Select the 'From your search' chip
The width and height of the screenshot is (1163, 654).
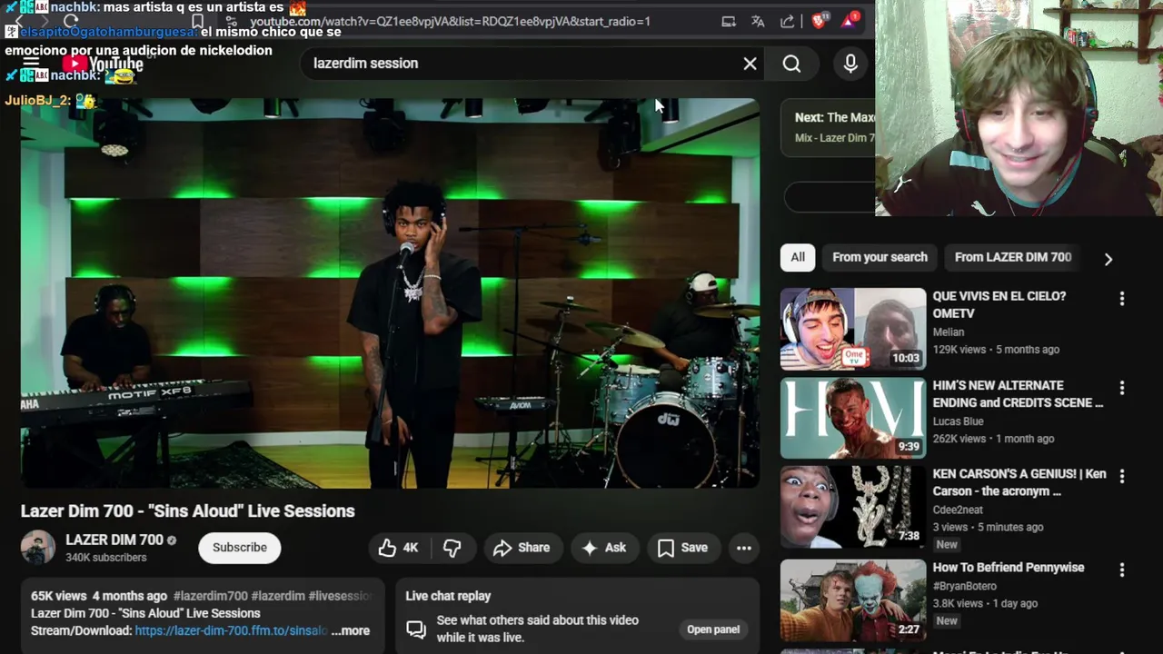tap(880, 257)
